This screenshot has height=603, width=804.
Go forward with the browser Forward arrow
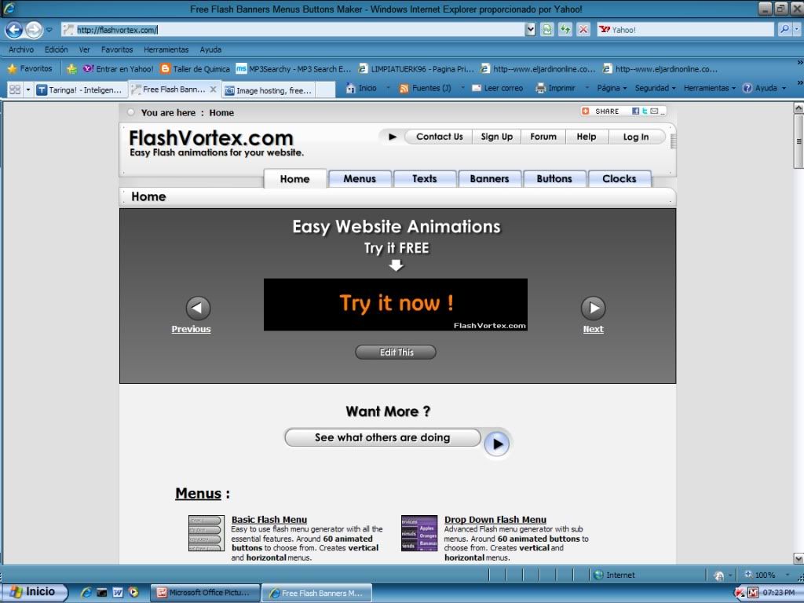pyautogui.click(x=34, y=30)
